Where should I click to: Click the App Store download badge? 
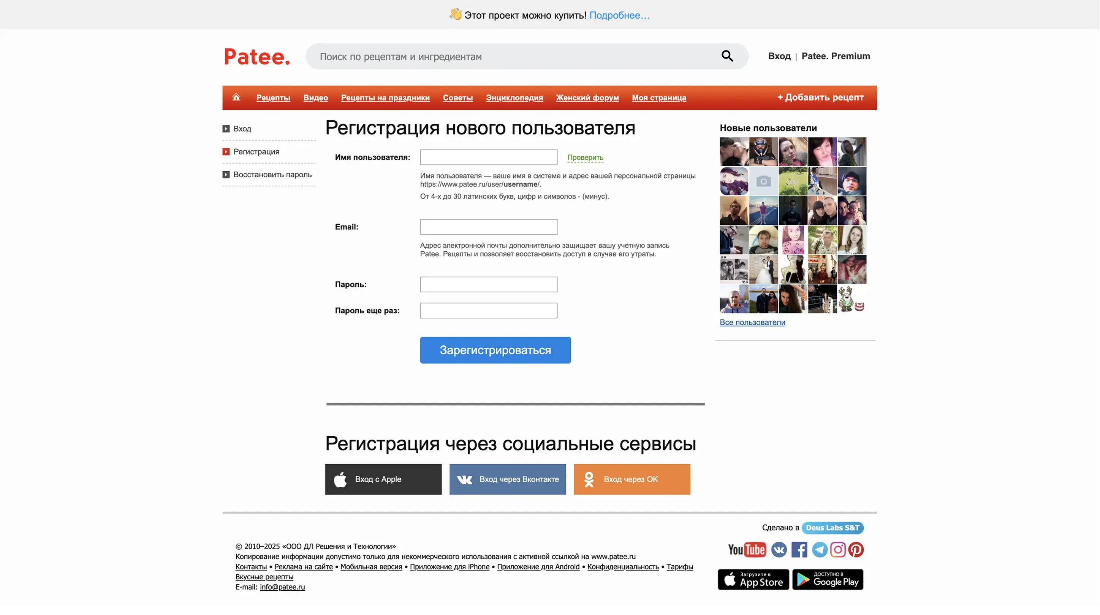(753, 580)
